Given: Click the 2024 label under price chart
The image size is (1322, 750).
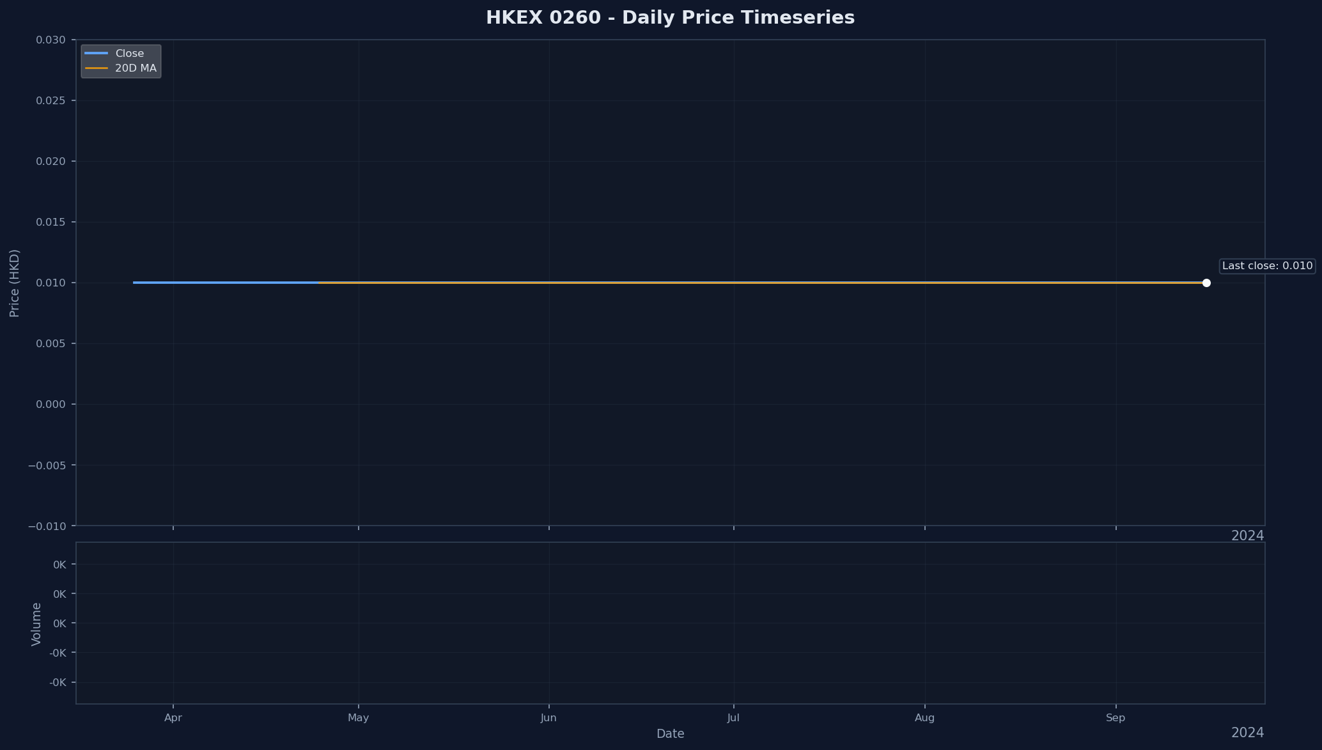Looking at the screenshot, I should (1247, 536).
